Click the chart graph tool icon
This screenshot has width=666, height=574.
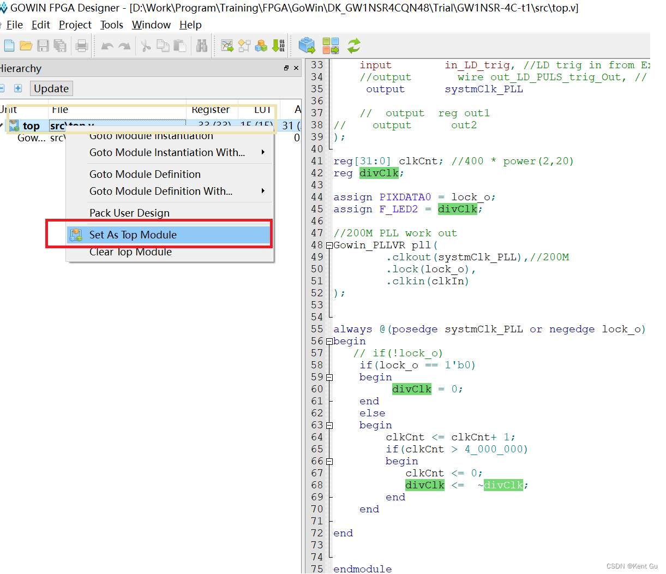pos(227,46)
